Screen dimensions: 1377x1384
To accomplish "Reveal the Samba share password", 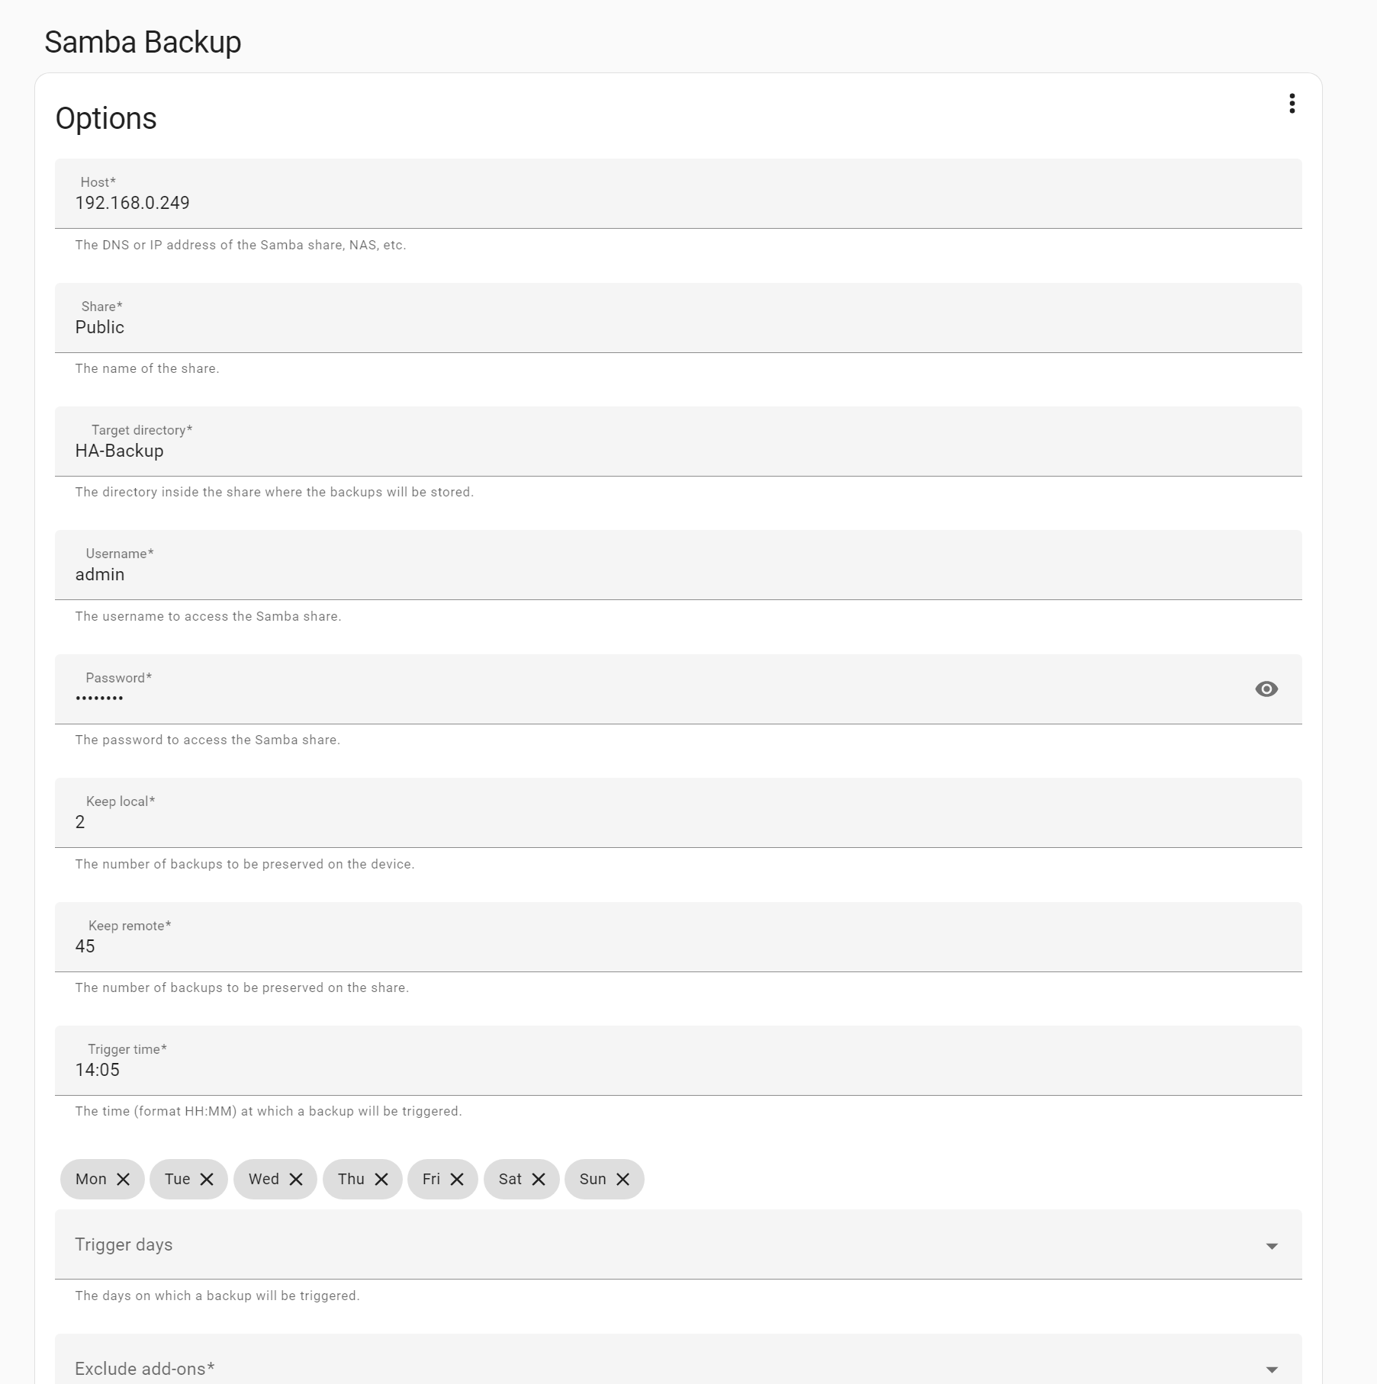I will [1268, 689].
